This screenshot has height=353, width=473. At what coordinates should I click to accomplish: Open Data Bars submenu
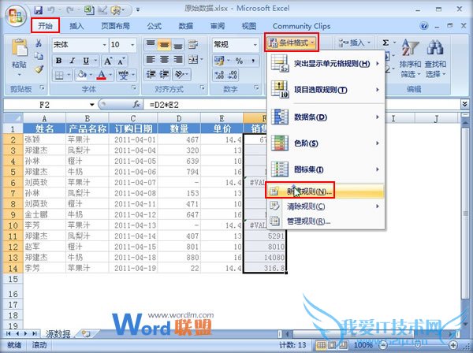coord(326,117)
